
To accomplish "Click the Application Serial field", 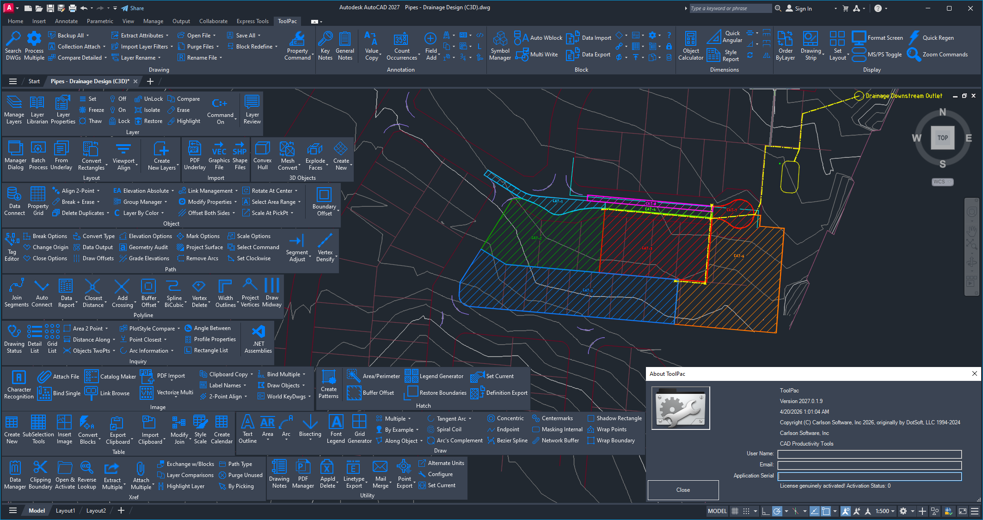I will click(869, 476).
